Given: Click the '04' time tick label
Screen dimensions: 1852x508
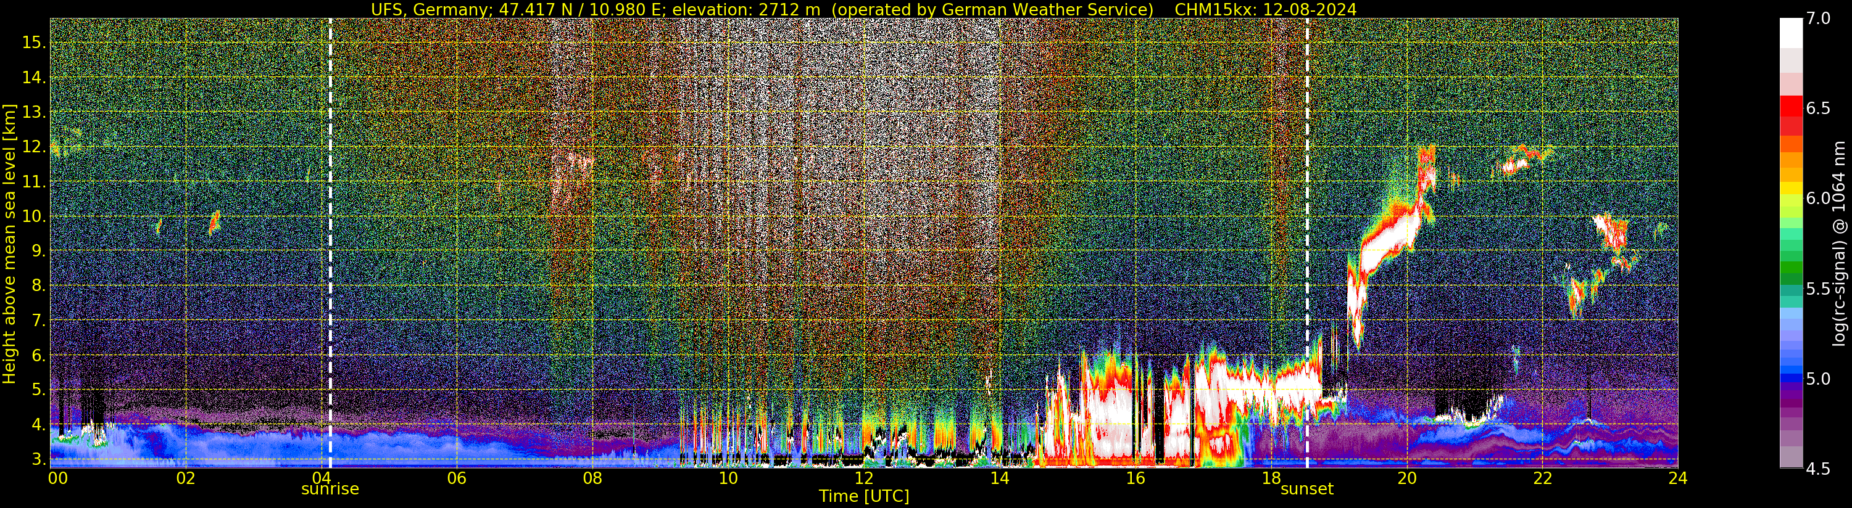Looking at the screenshot, I should pos(322,478).
